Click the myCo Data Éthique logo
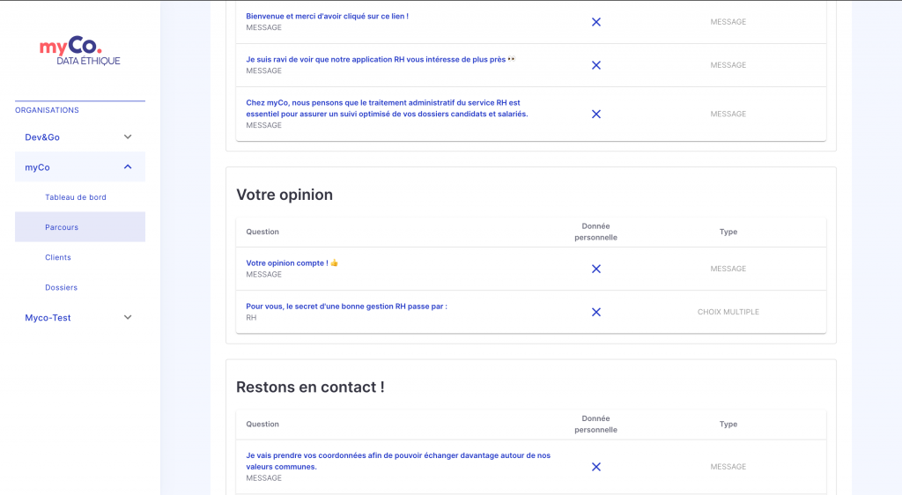Image resolution: width=902 pixels, height=495 pixels. tap(80, 51)
